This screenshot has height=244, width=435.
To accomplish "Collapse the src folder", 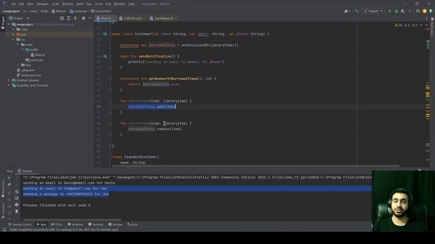I will coord(13,39).
